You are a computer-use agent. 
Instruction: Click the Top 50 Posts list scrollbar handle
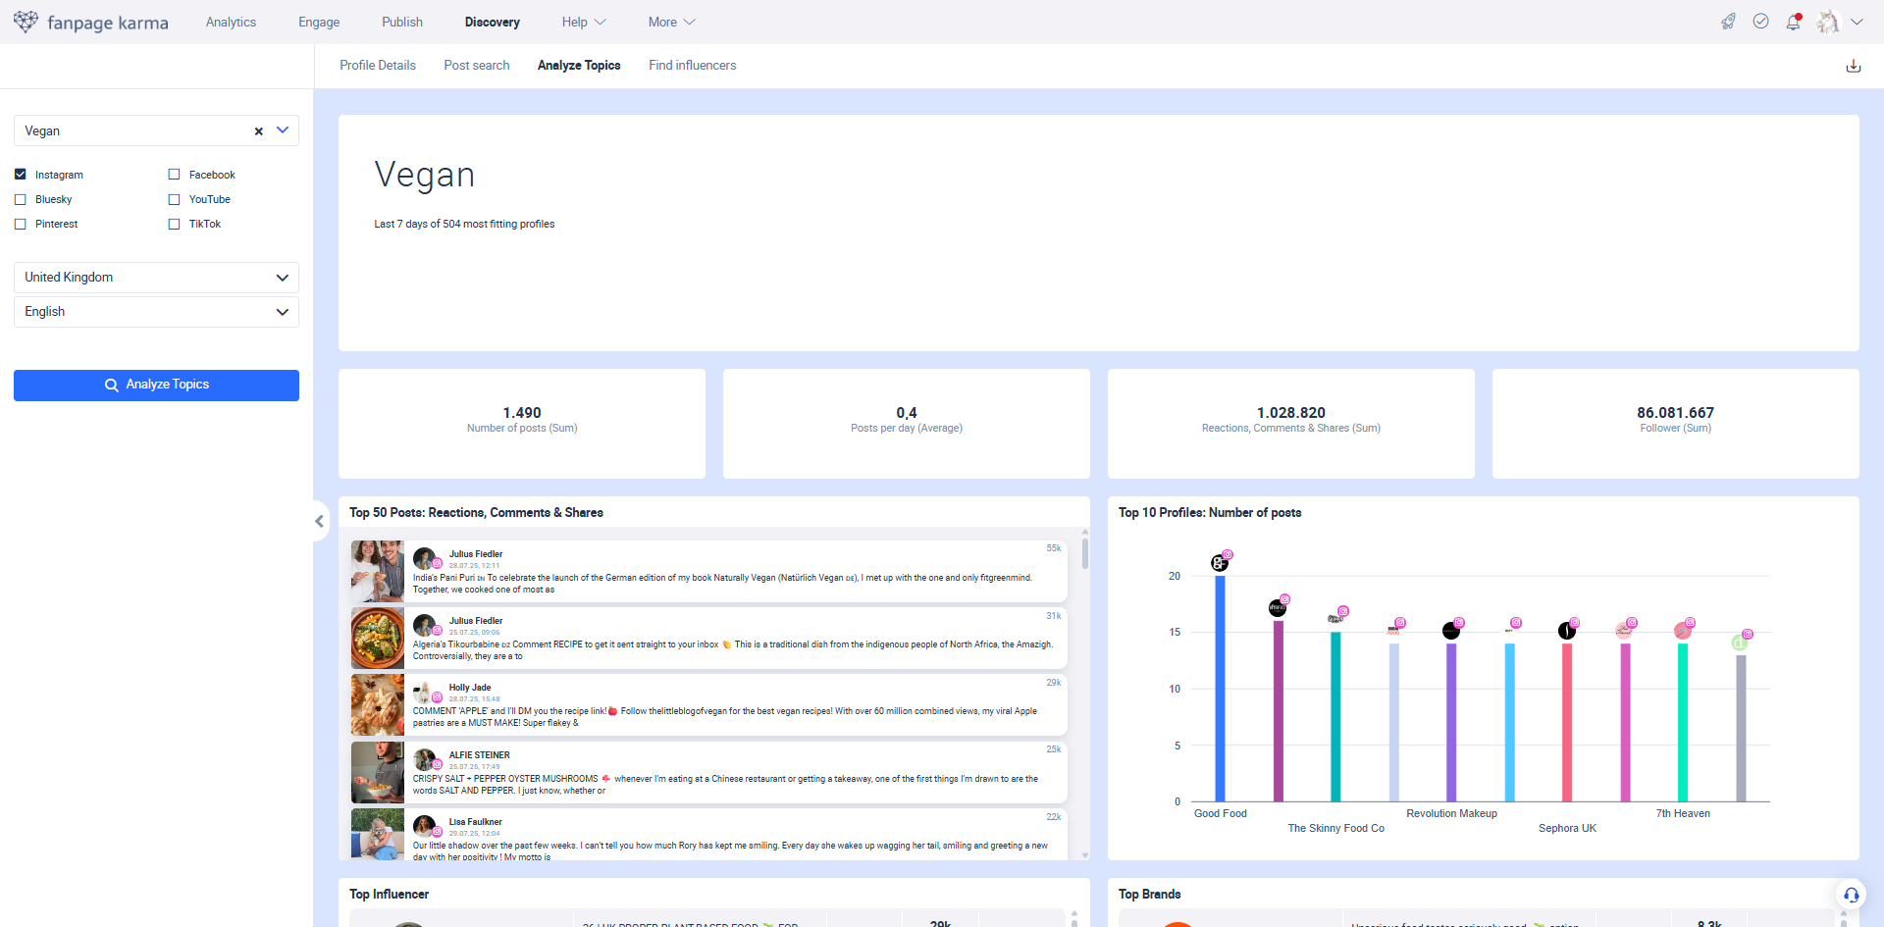[1084, 552]
